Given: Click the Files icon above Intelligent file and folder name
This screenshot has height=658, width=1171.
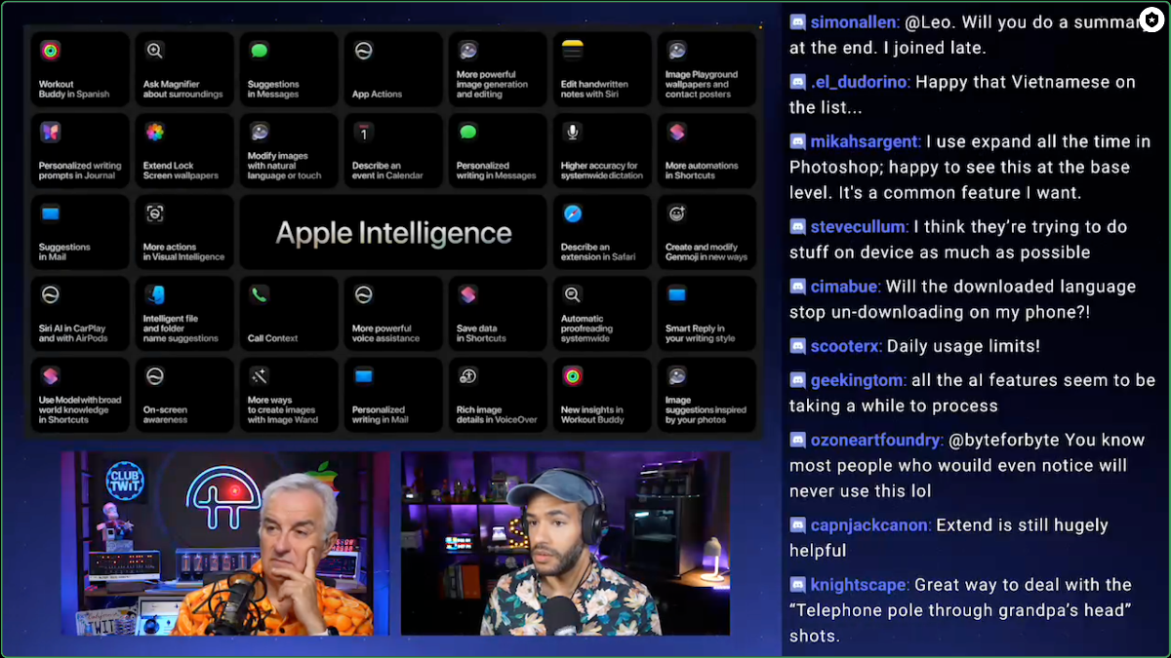Looking at the screenshot, I should [x=154, y=294].
